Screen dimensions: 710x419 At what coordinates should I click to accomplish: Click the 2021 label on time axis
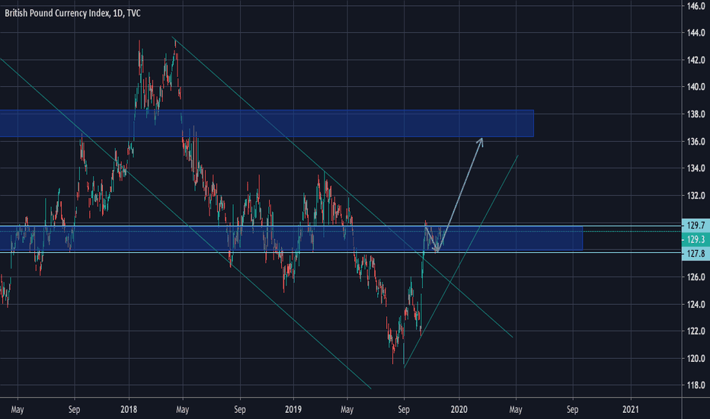(x=631, y=410)
